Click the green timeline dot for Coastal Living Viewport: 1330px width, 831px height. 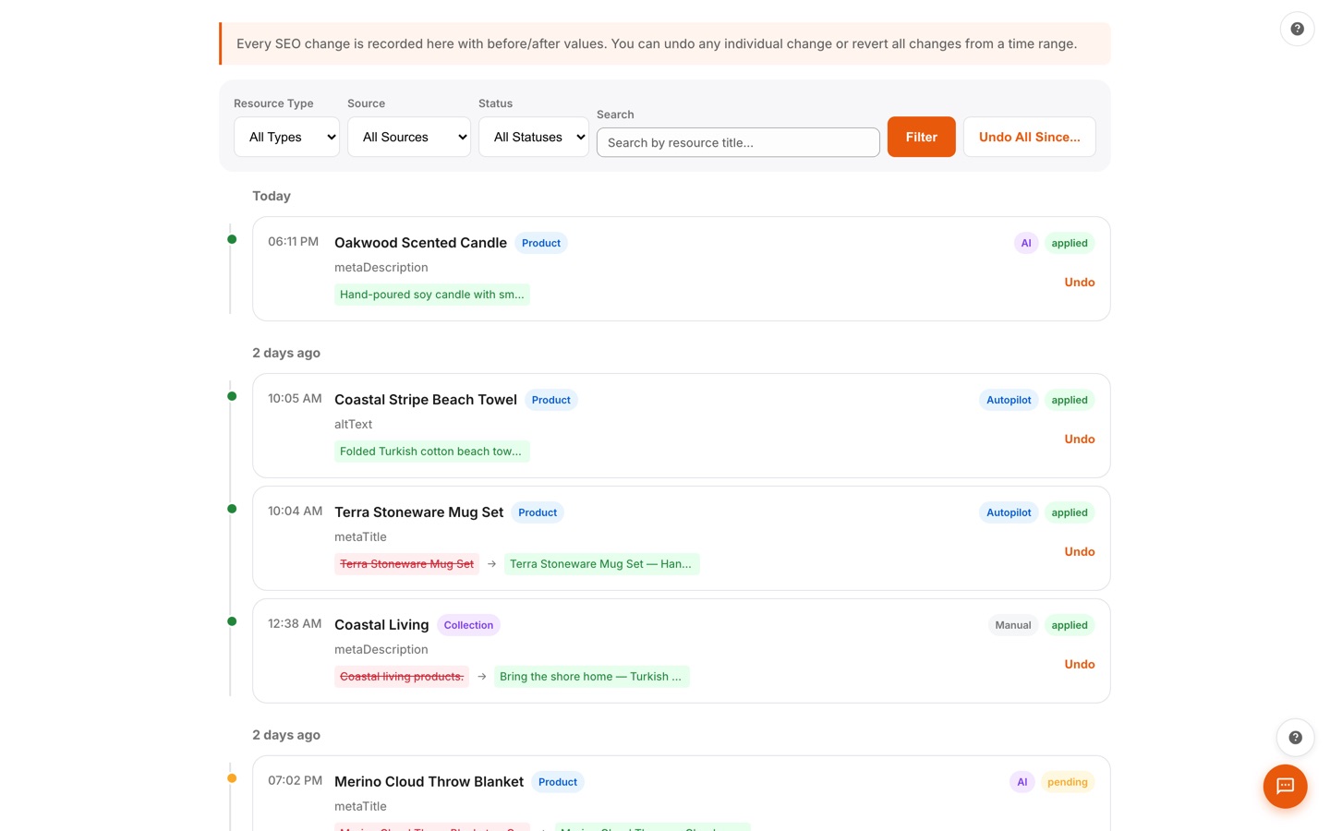232,621
